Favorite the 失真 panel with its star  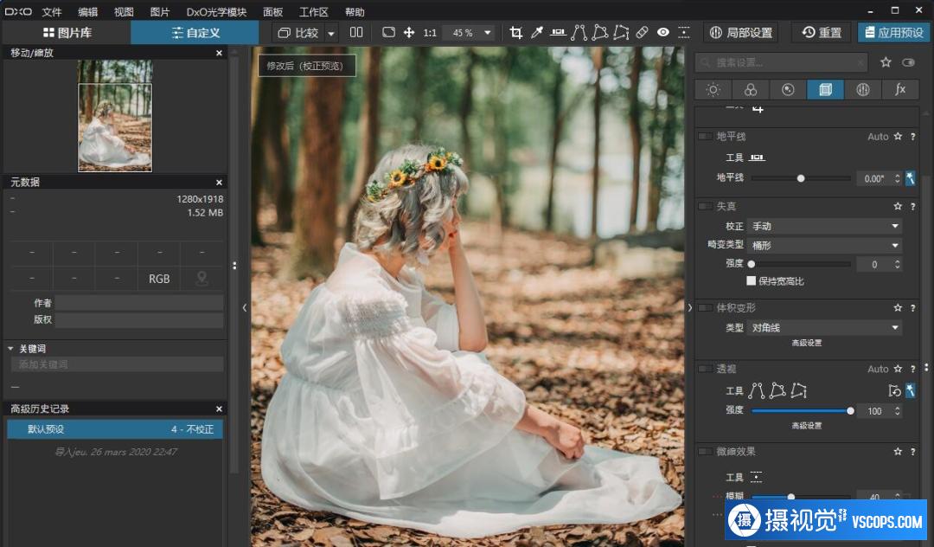coord(898,206)
